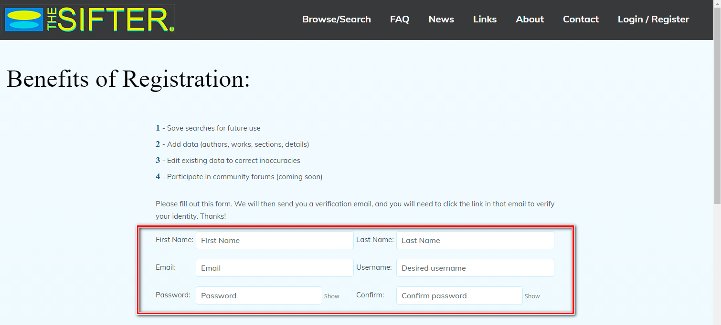The image size is (721, 325).
Task: Select Links in the navigation bar
Action: pyautogui.click(x=485, y=20)
